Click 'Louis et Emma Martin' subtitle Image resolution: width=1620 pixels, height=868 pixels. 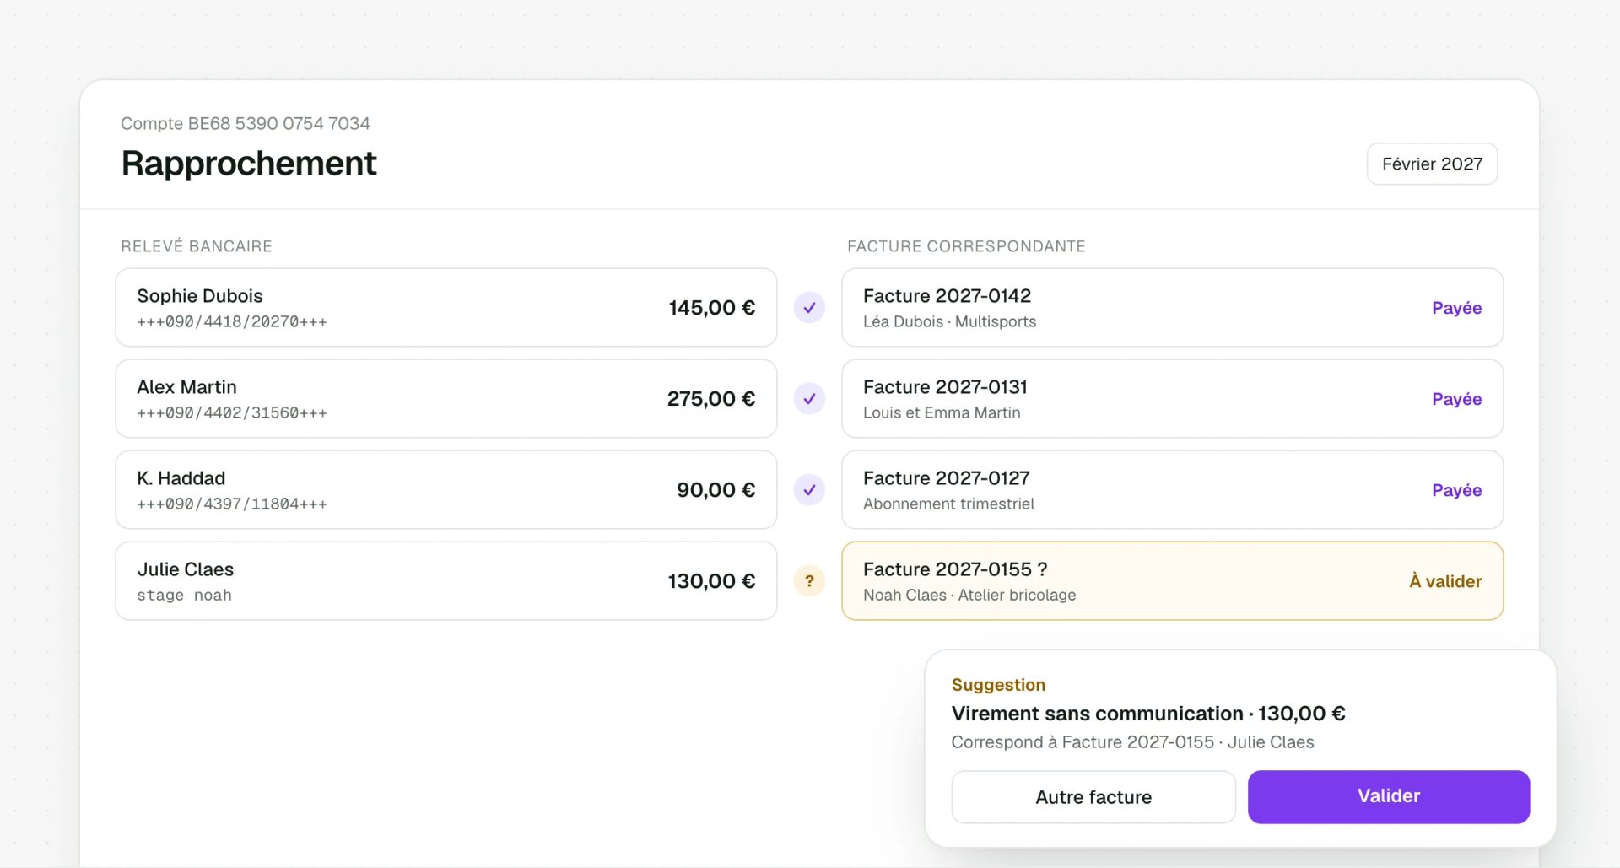click(942, 412)
